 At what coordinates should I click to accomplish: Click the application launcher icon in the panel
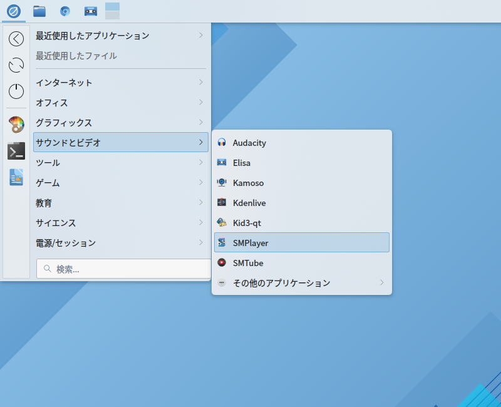pyautogui.click(x=14, y=11)
